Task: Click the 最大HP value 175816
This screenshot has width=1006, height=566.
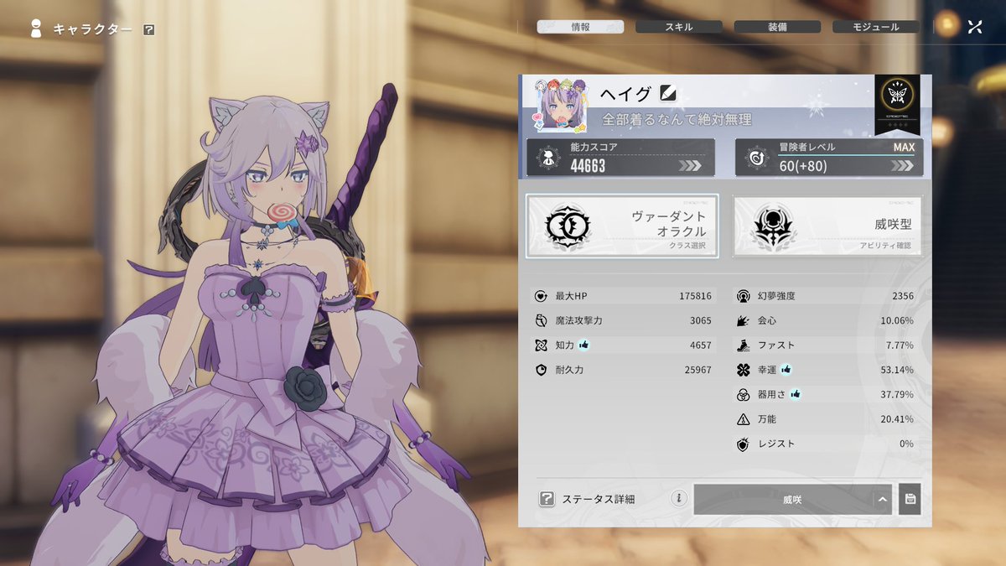Action: tap(695, 296)
